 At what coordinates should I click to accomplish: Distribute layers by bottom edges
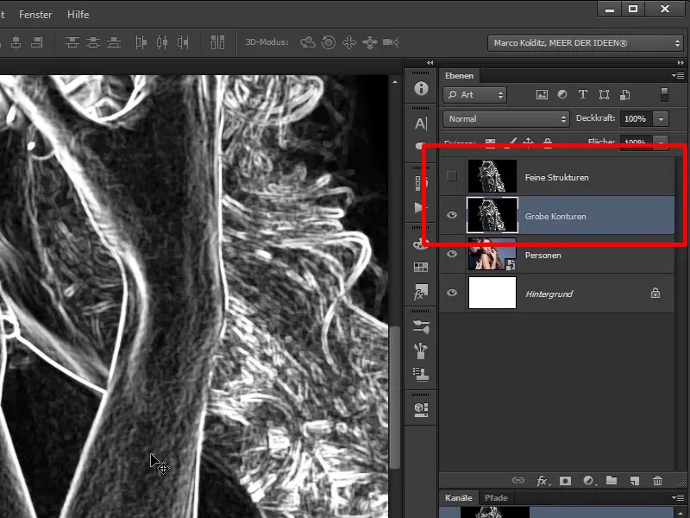click(114, 42)
